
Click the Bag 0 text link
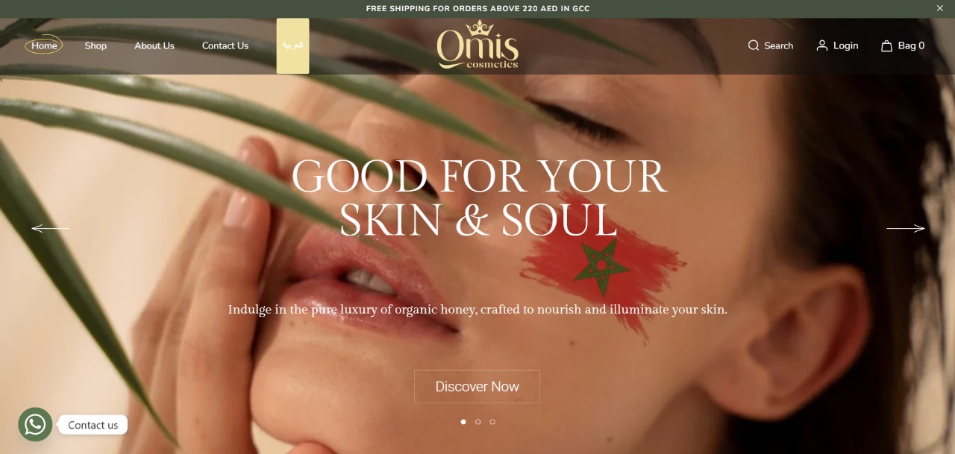click(x=911, y=45)
